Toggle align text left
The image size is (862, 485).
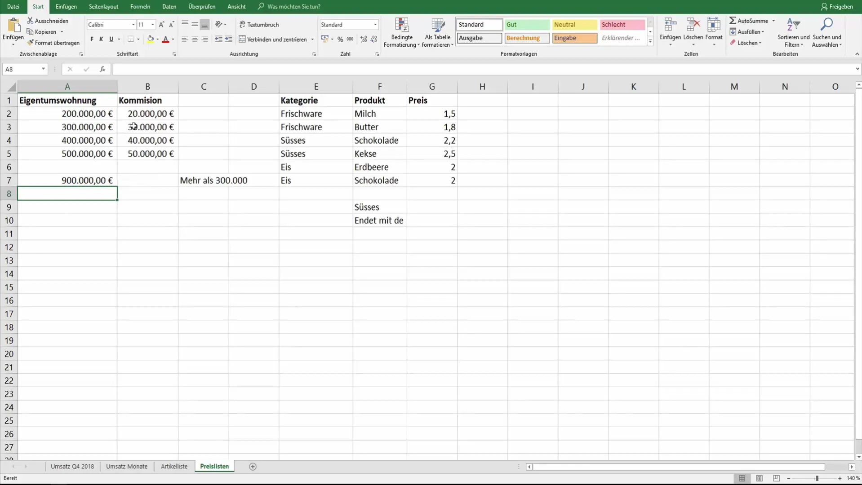185,40
